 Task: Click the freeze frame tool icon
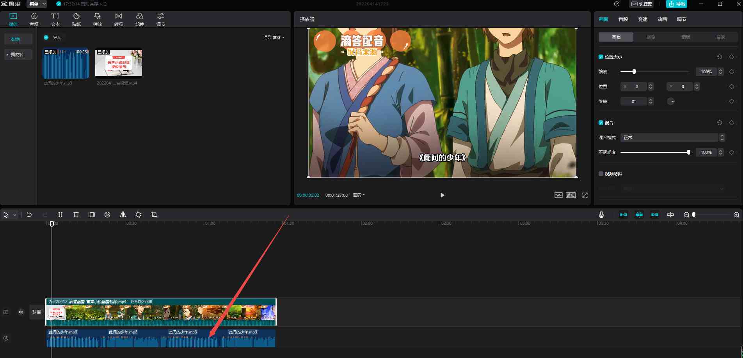click(x=92, y=215)
